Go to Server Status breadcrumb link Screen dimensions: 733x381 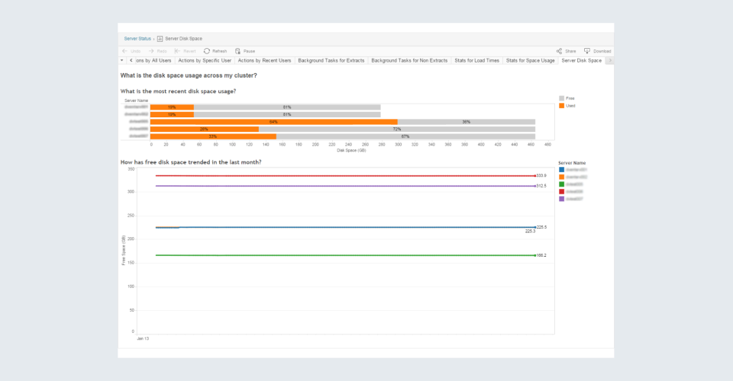(137, 38)
